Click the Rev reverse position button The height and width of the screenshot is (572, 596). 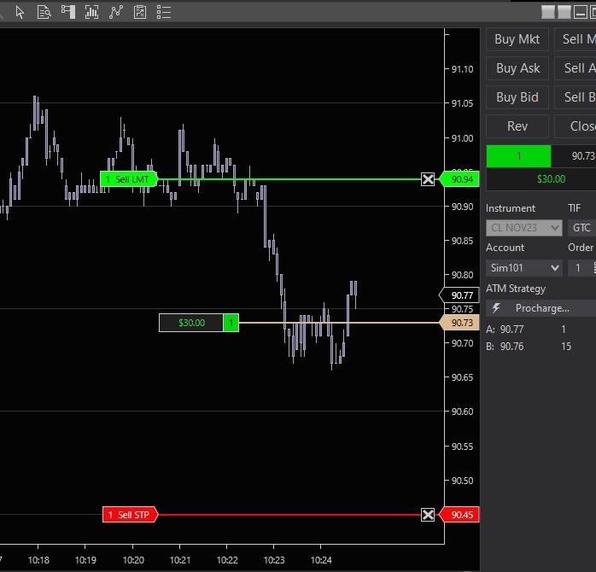click(x=517, y=125)
